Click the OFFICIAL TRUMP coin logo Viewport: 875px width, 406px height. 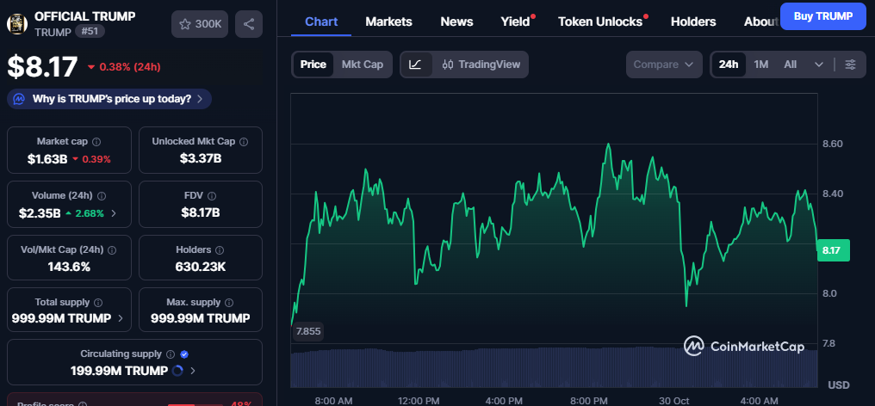[16, 23]
